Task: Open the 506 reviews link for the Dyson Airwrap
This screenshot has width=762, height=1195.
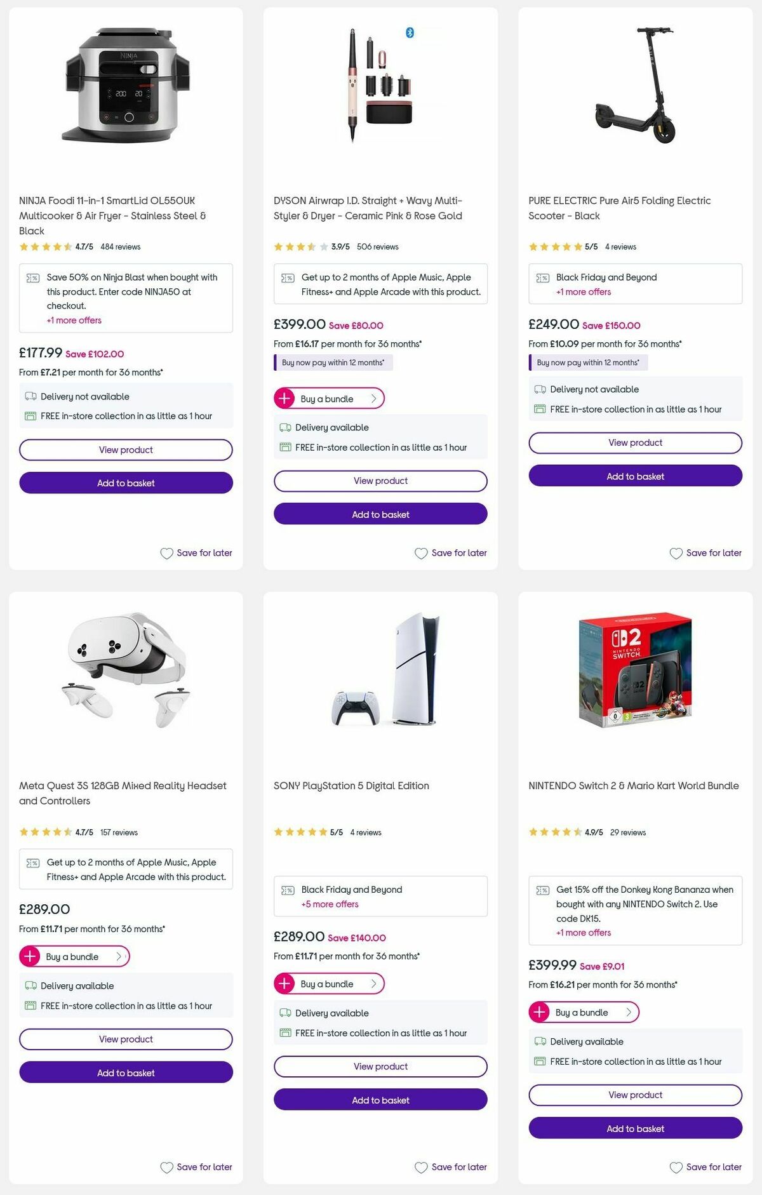Action: 379,246
